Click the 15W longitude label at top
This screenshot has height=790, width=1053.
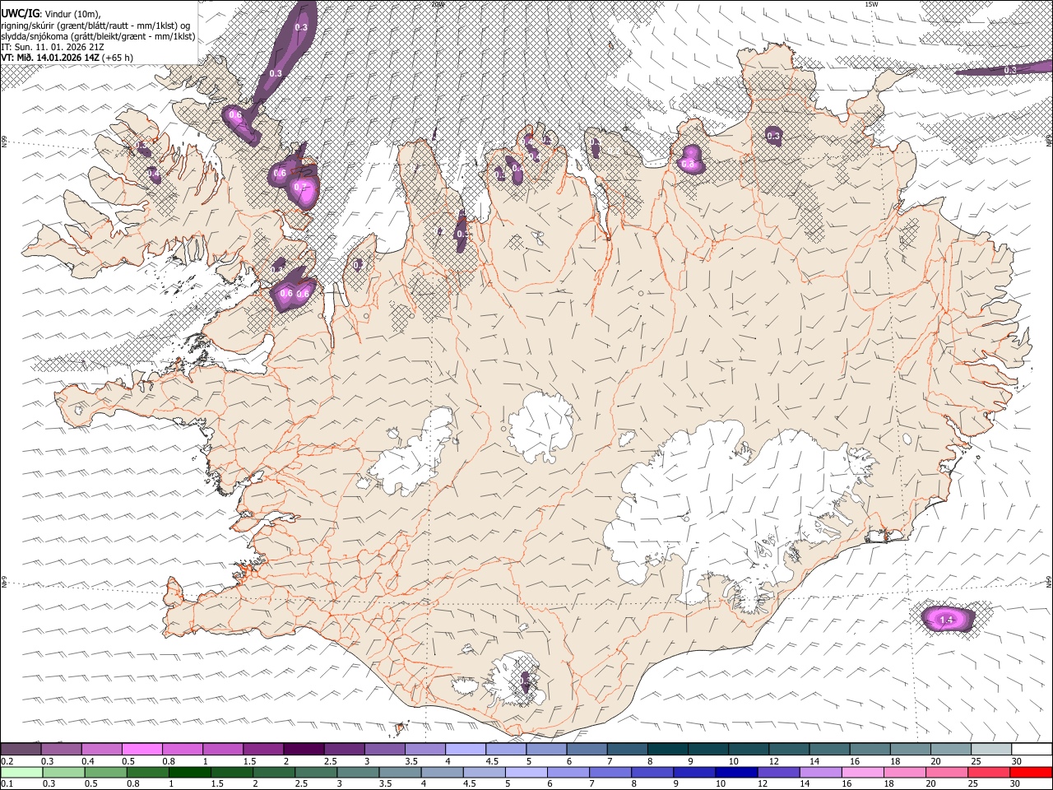click(x=871, y=4)
